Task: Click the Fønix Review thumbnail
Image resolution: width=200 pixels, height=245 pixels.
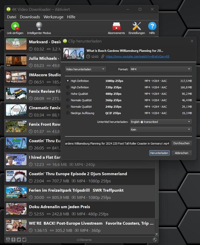Action: [x=16, y=94]
